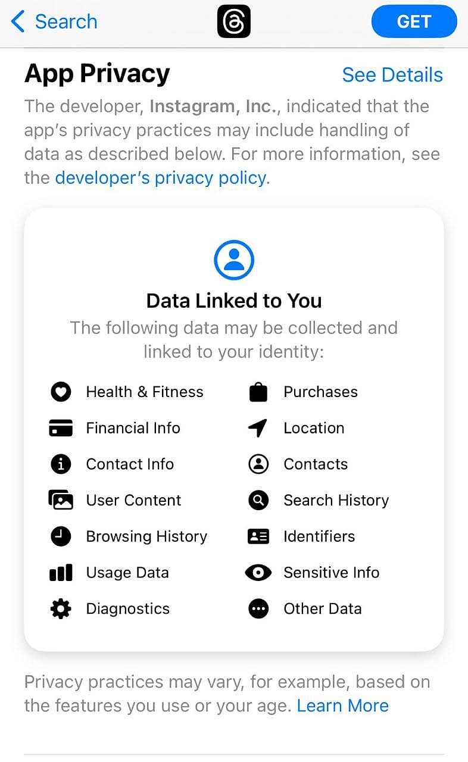Tap the Health & Fitness heart icon

coord(61,392)
